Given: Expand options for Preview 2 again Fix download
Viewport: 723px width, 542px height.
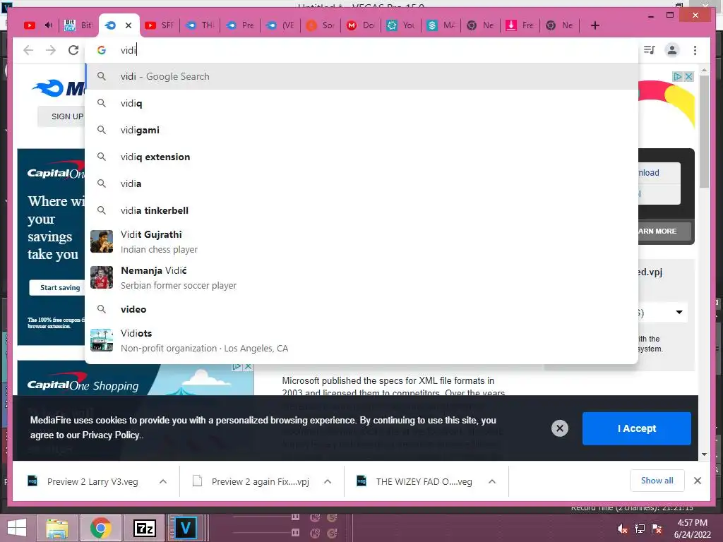Looking at the screenshot, I should [328, 481].
